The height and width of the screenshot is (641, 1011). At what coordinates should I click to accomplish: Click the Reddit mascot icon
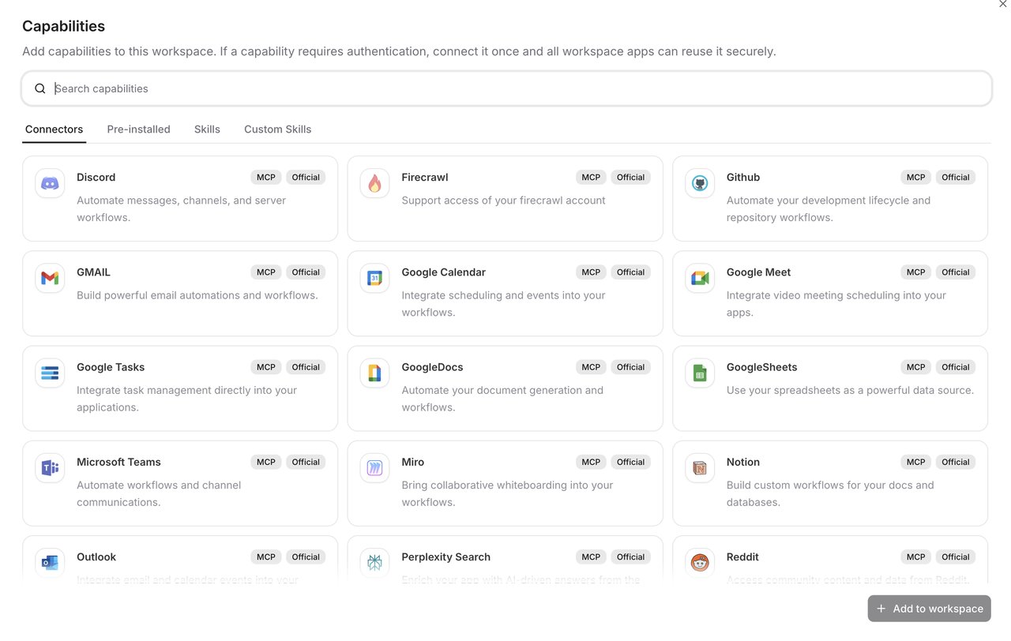click(x=700, y=562)
